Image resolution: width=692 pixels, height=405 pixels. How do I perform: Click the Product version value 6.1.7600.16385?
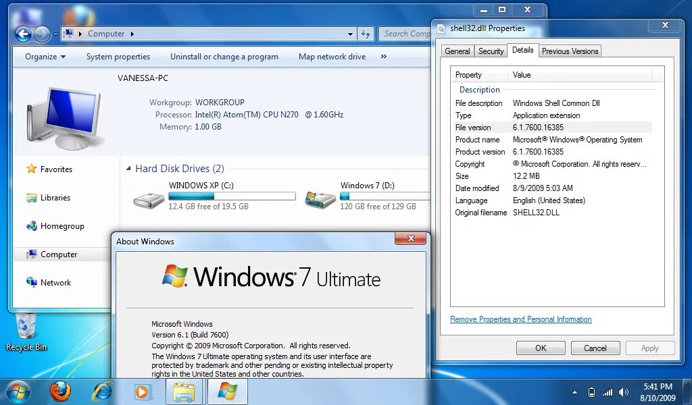pyautogui.click(x=538, y=152)
